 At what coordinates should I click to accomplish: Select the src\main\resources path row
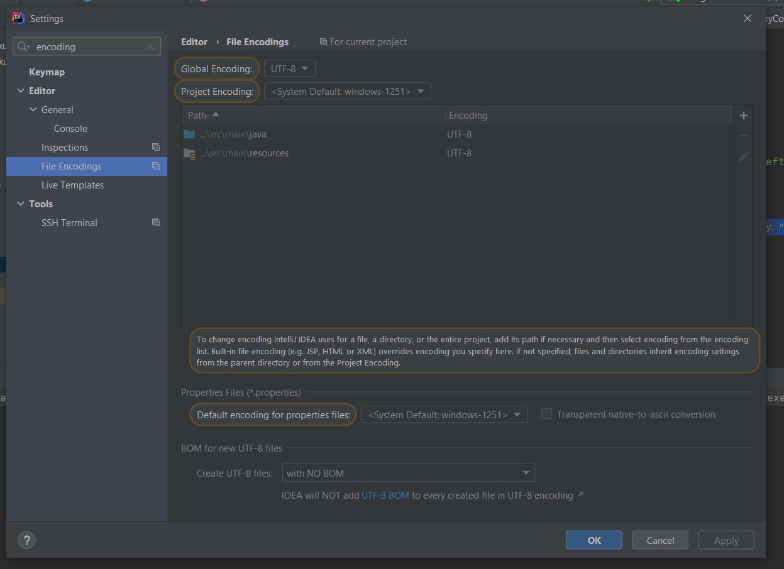tap(457, 153)
